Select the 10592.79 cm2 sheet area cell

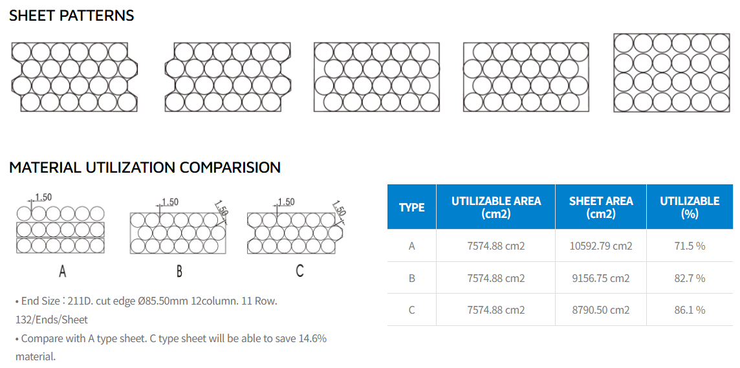(x=601, y=246)
